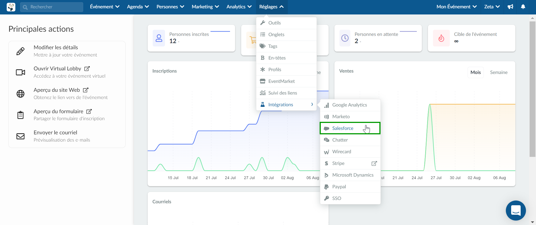Image resolution: width=536 pixels, height=225 pixels.
Task: Select EventMarket menu entry
Action: [286, 81]
